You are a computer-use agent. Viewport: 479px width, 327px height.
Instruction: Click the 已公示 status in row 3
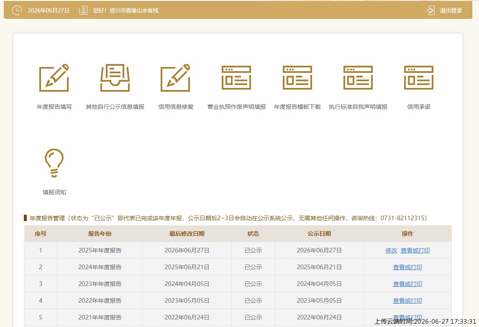(253, 284)
